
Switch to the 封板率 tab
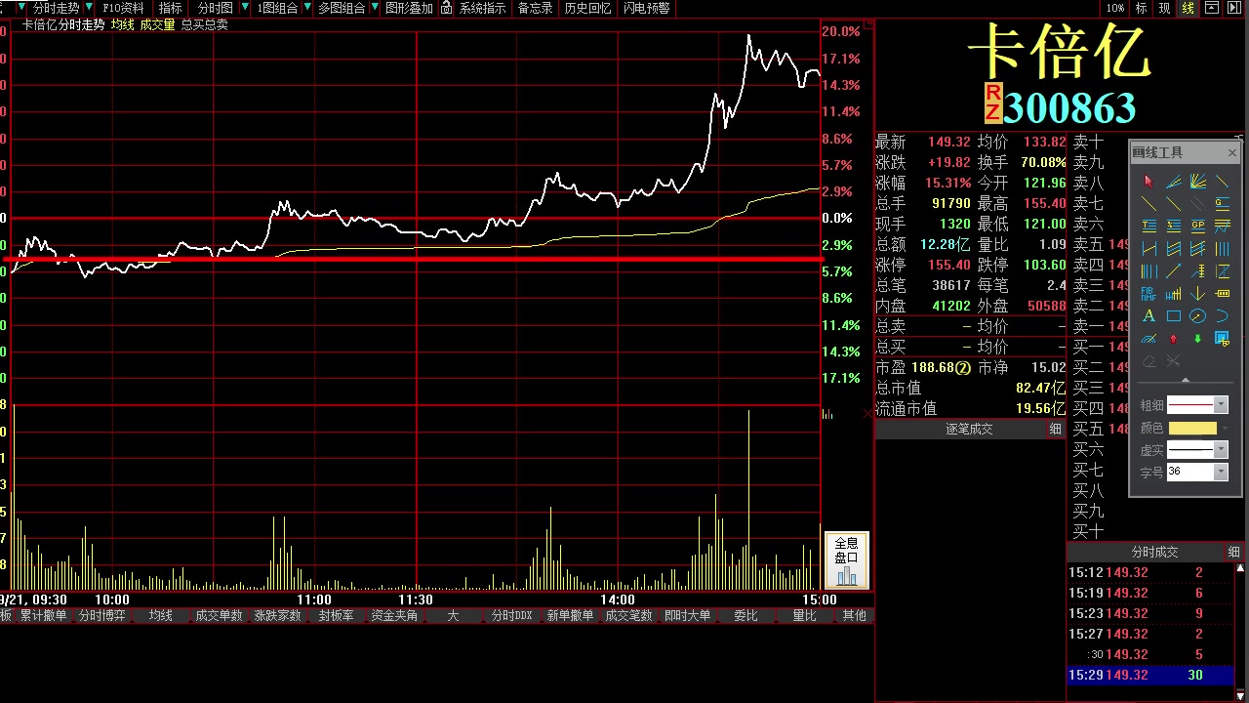[x=336, y=615]
